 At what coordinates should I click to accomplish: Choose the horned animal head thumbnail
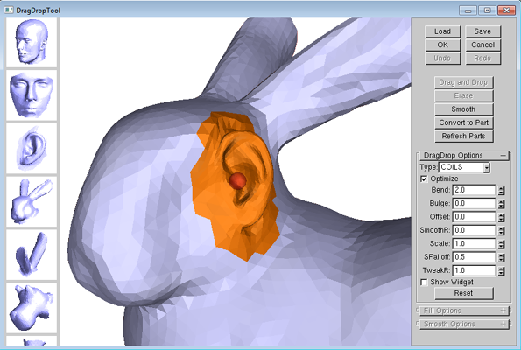click(32, 308)
